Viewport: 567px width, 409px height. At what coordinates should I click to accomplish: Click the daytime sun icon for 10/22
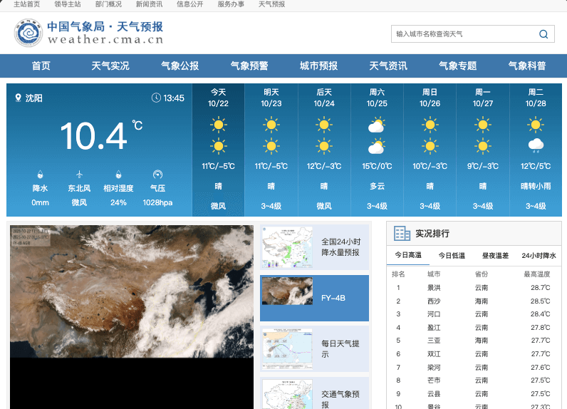coord(219,125)
